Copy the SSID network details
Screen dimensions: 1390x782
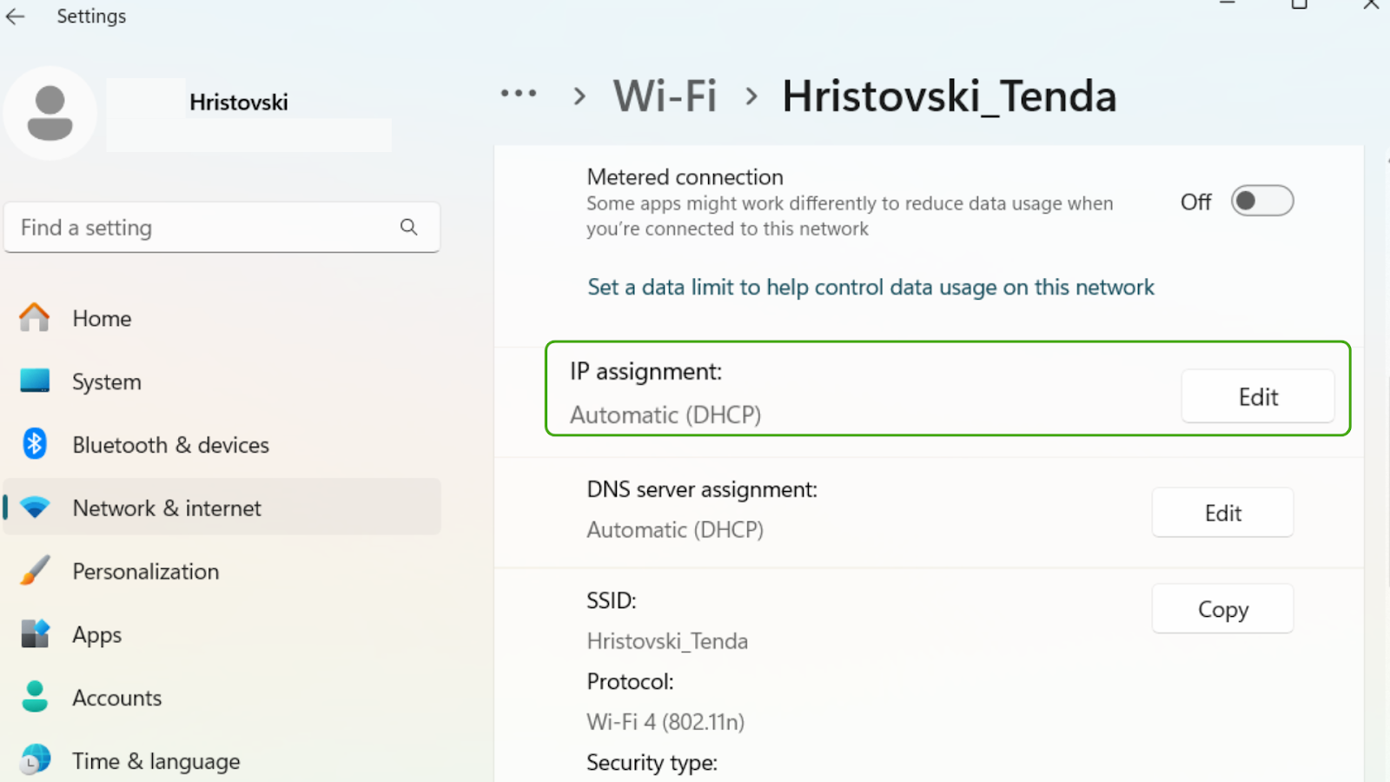(1222, 609)
